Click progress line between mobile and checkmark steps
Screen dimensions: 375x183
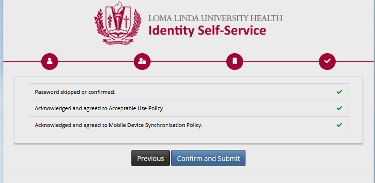click(x=281, y=62)
